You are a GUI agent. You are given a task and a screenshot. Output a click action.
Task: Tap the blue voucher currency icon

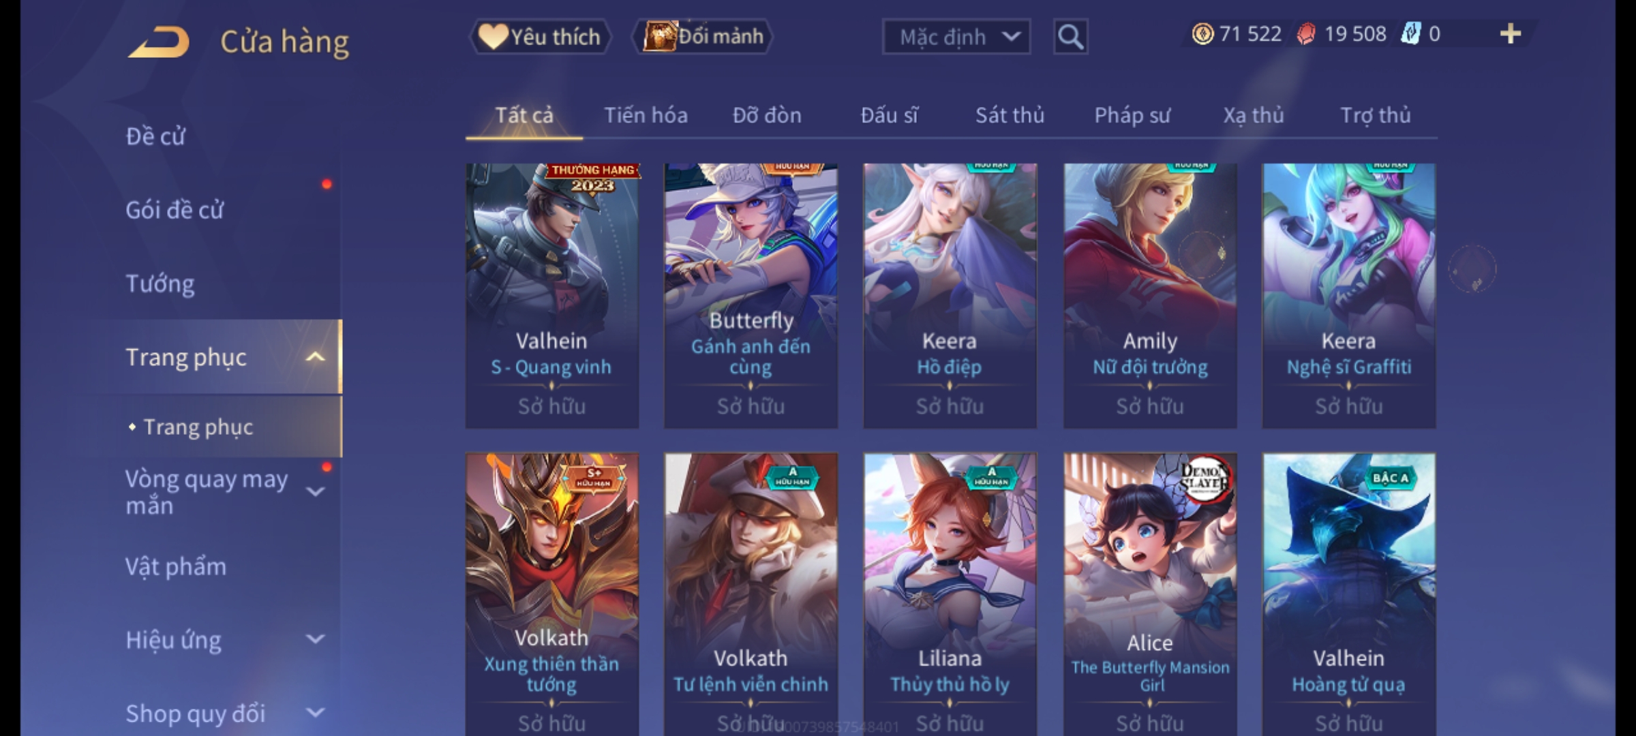(x=1410, y=34)
